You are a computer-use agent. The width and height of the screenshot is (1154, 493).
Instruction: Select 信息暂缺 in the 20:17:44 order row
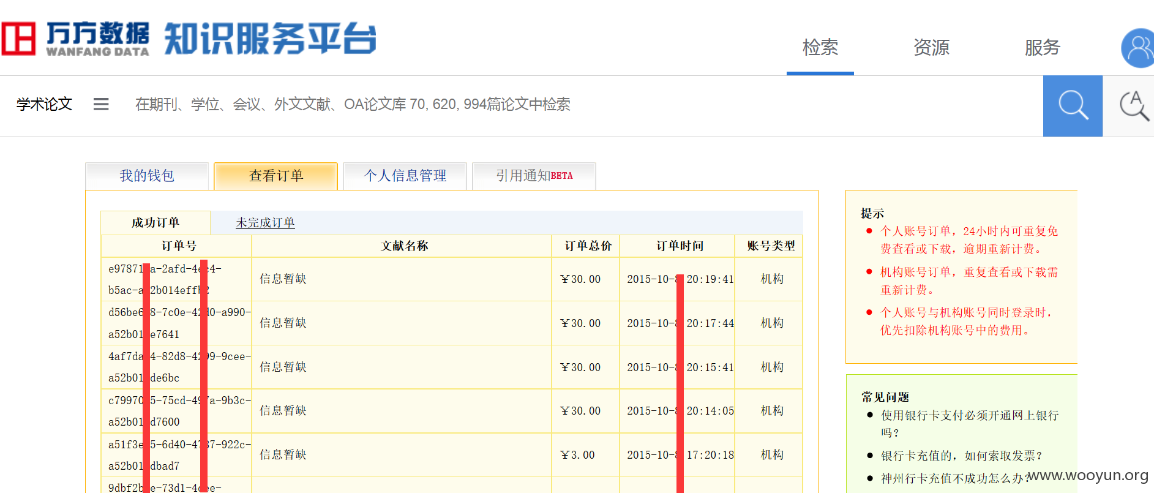pos(283,323)
